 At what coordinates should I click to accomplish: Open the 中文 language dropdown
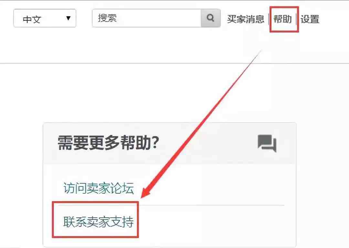pos(45,18)
